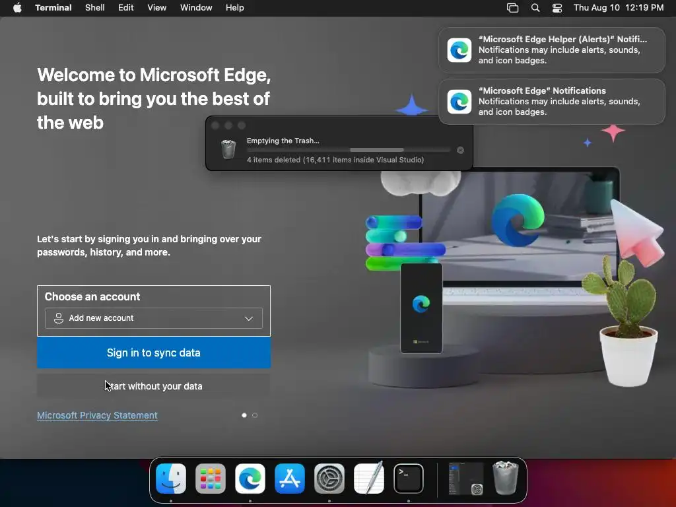Screen dimensions: 676x507
Task: Click the chevron arrow in account dropdown
Action: tap(249, 319)
